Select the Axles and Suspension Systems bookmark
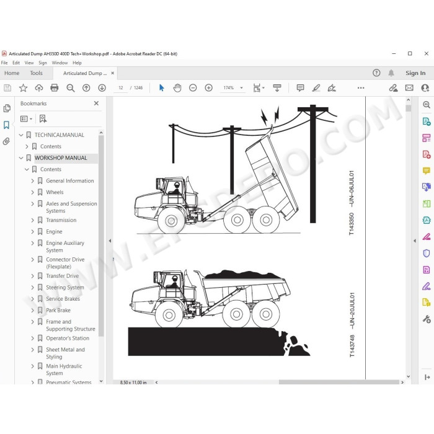 (71, 207)
